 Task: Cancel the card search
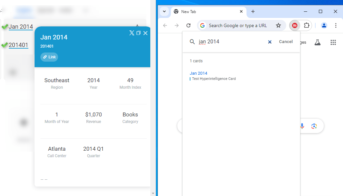click(x=286, y=42)
